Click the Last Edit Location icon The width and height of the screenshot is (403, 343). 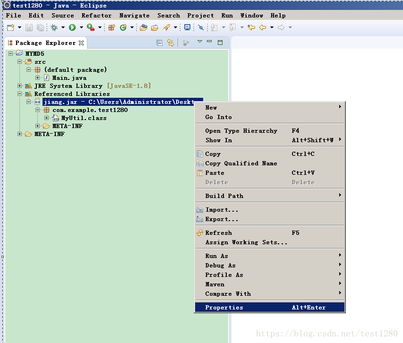click(251, 27)
